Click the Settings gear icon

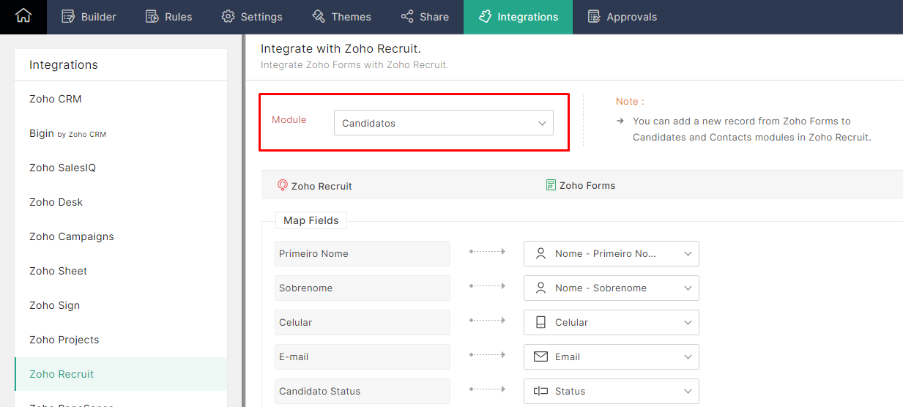click(x=228, y=17)
